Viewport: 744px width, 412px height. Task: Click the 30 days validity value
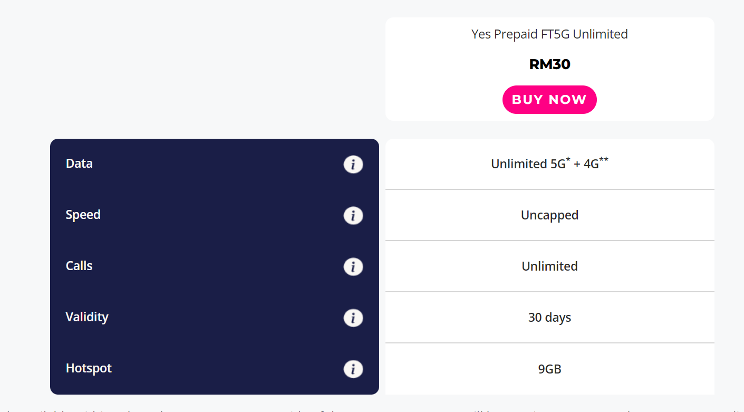549,318
